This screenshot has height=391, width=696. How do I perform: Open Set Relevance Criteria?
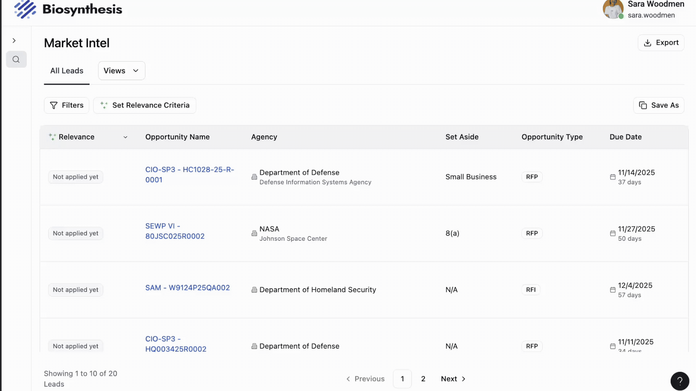[145, 105]
